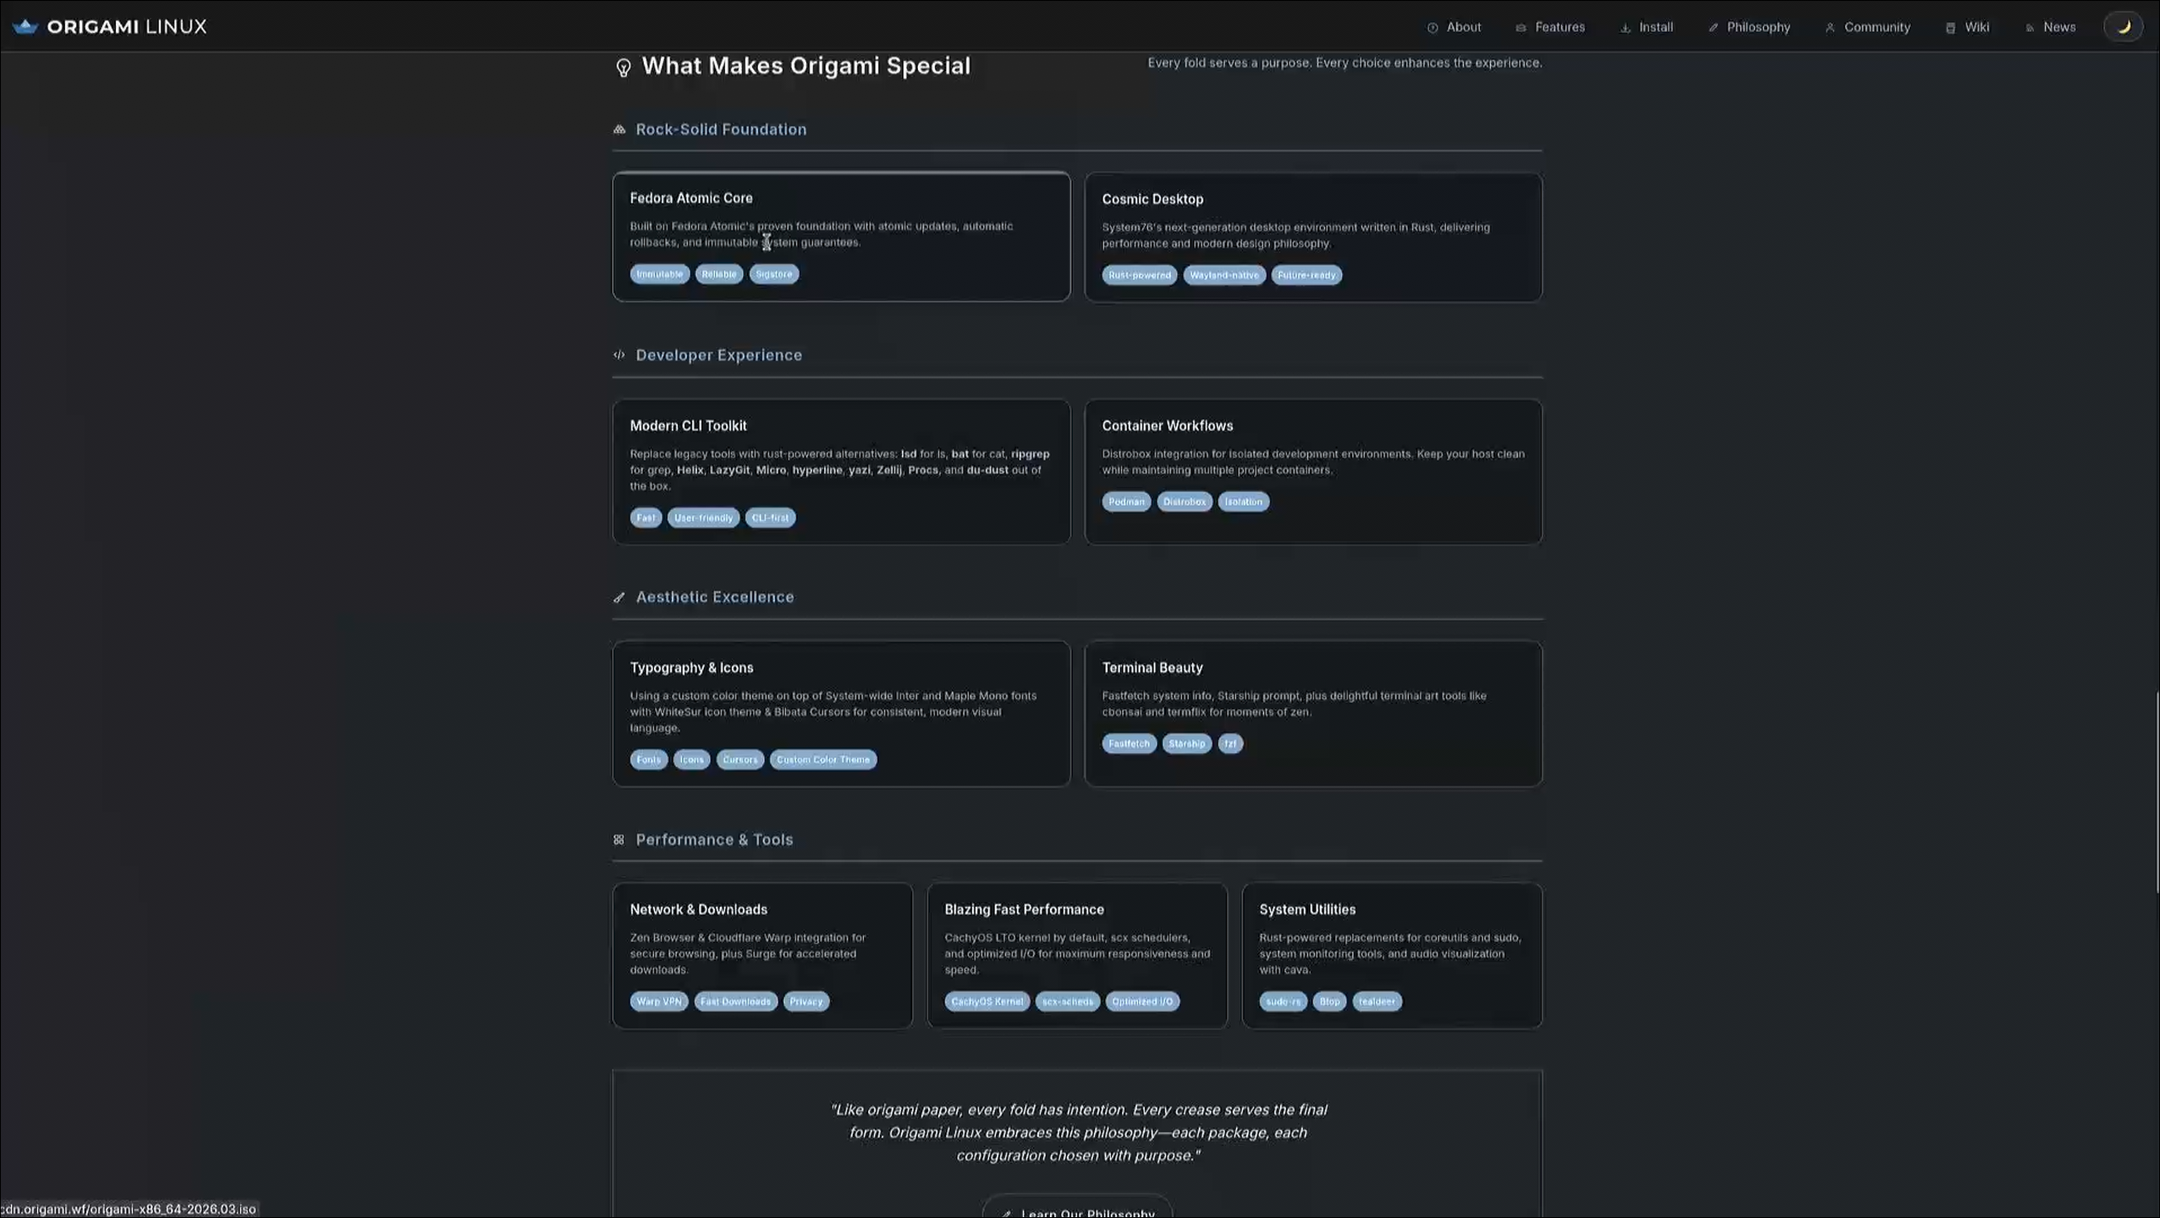Click the Origami Linux boat logo icon
Image resolution: width=2160 pixels, height=1218 pixels.
click(x=25, y=26)
